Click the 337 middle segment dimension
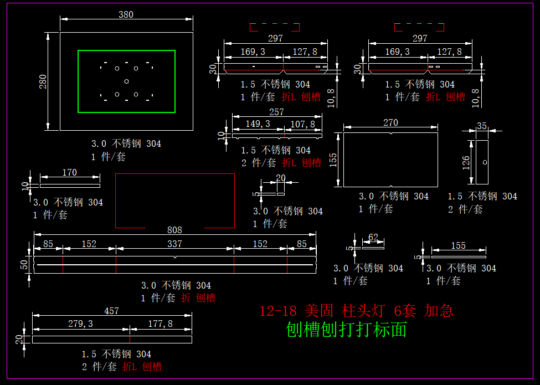The image size is (540, 385). click(x=174, y=244)
